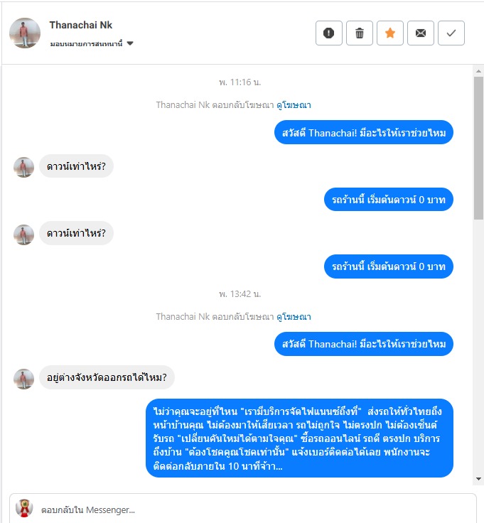
Task: Open the first 'ดูโฆษณา' ad link
Action: pos(294,105)
